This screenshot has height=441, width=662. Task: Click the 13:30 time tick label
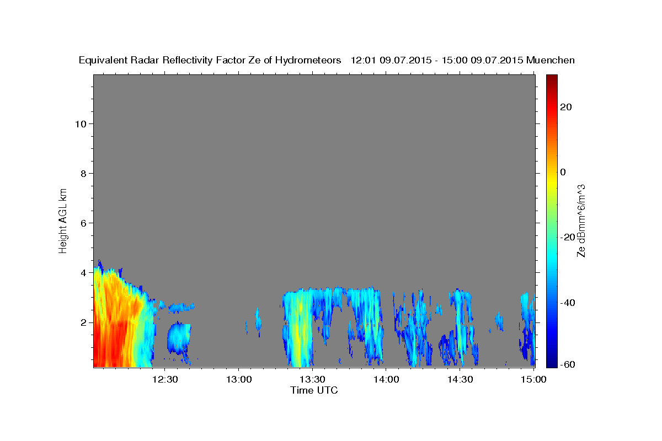click(x=312, y=379)
